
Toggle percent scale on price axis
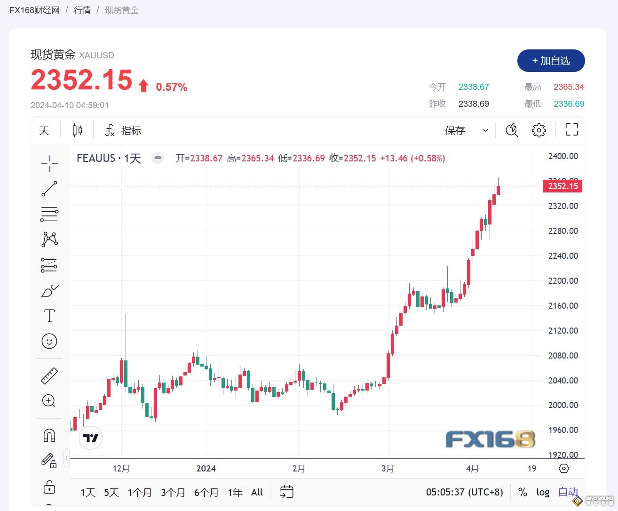(x=523, y=492)
